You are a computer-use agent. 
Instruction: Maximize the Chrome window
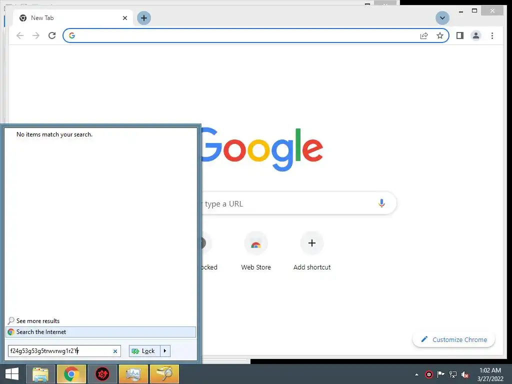pyautogui.click(x=474, y=11)
